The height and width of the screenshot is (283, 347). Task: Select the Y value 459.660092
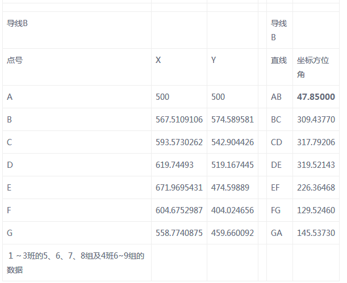[232, 233]
